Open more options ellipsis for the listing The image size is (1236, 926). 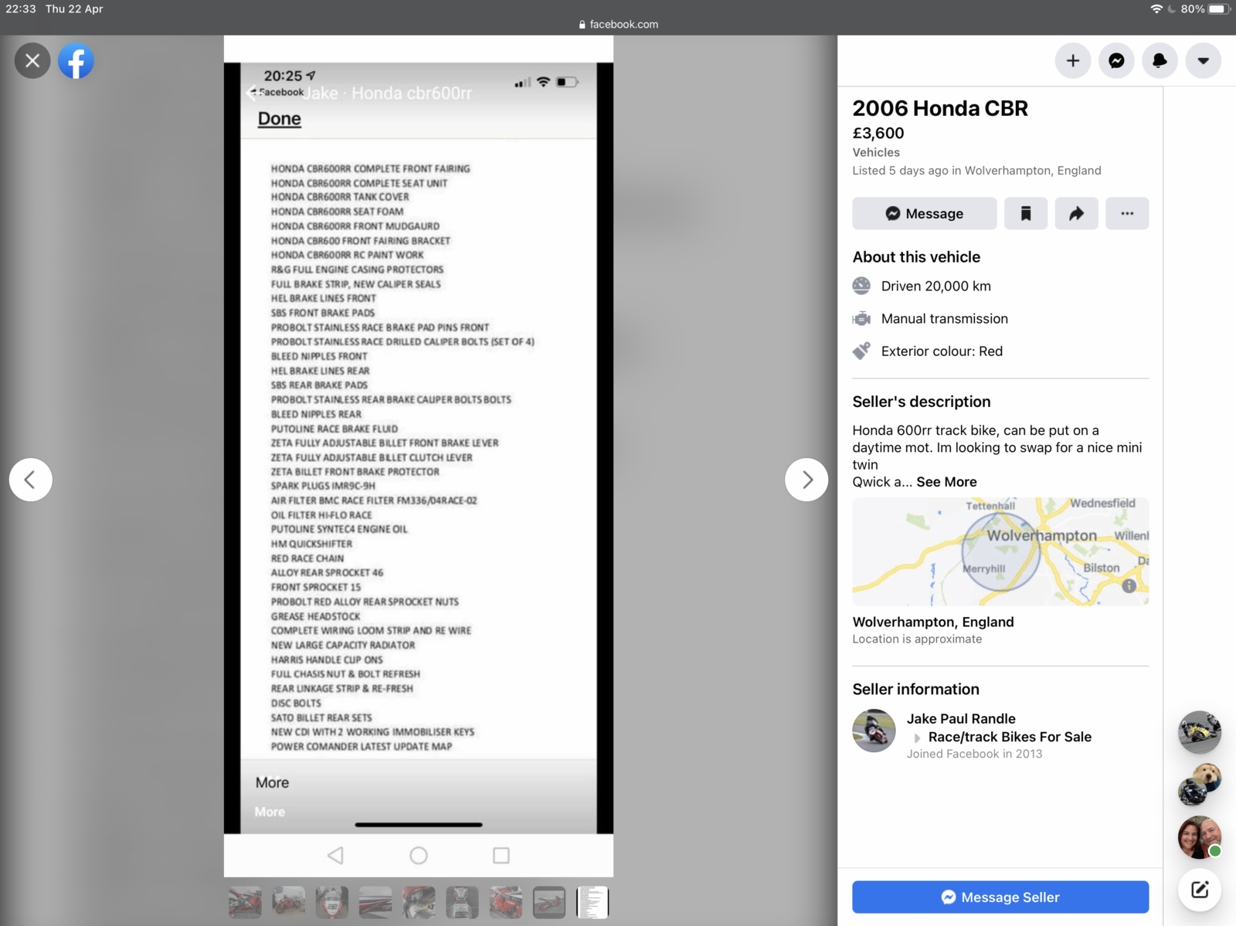tap(1127, 213)
